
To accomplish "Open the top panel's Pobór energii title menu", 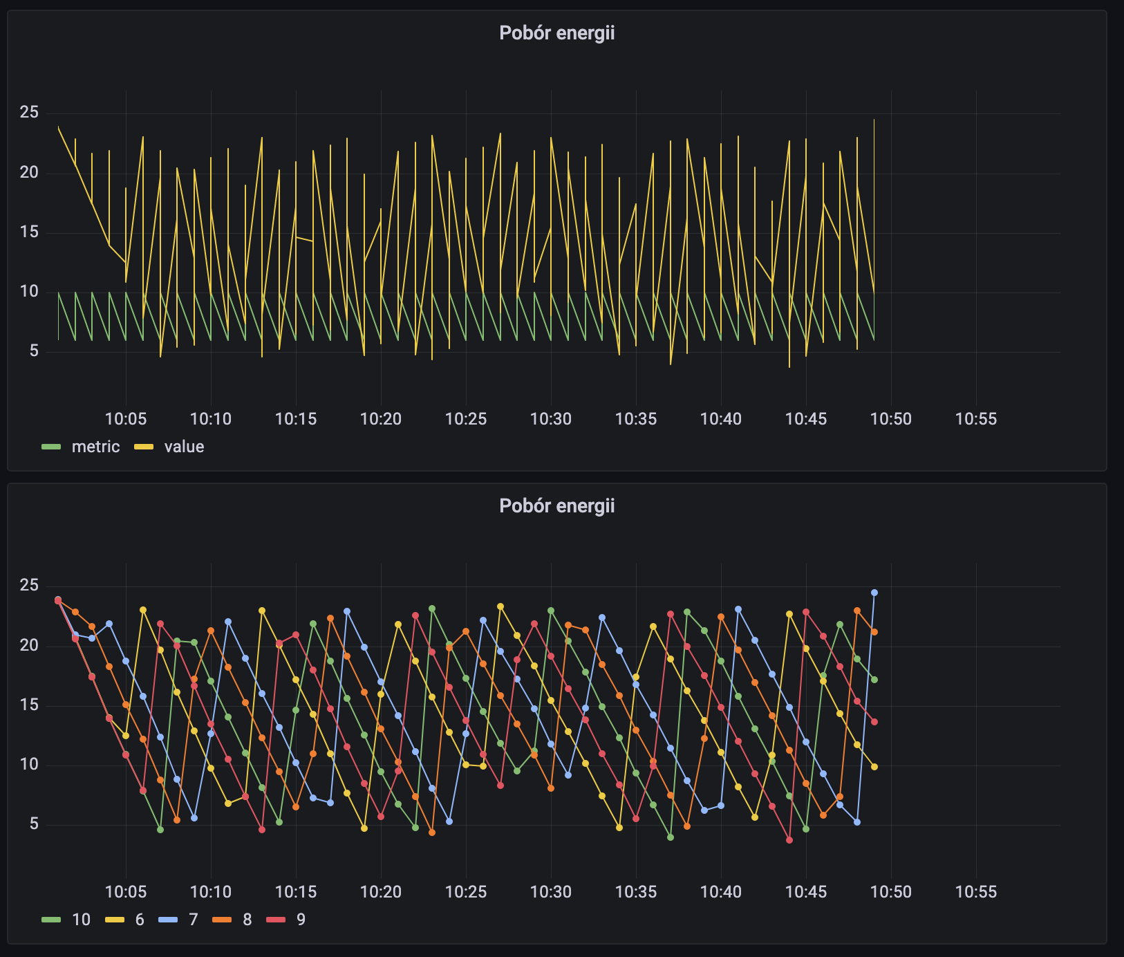I will click(556, 33).
